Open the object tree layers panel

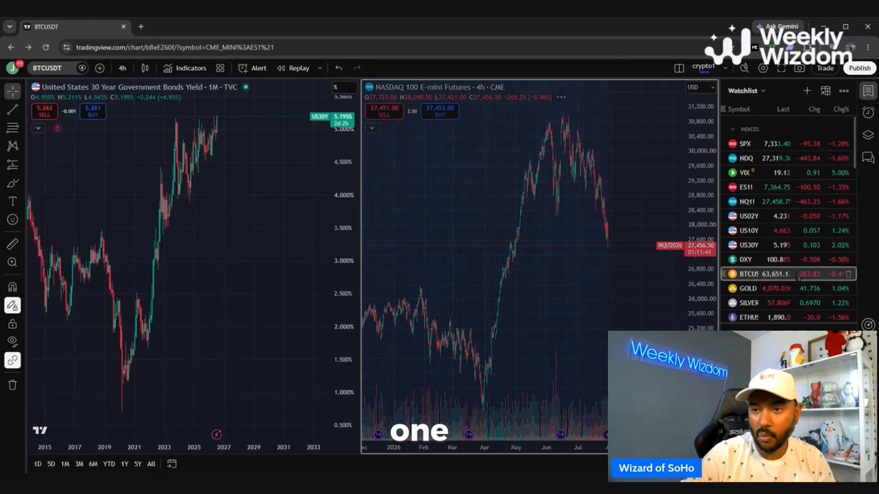(868, 135)
